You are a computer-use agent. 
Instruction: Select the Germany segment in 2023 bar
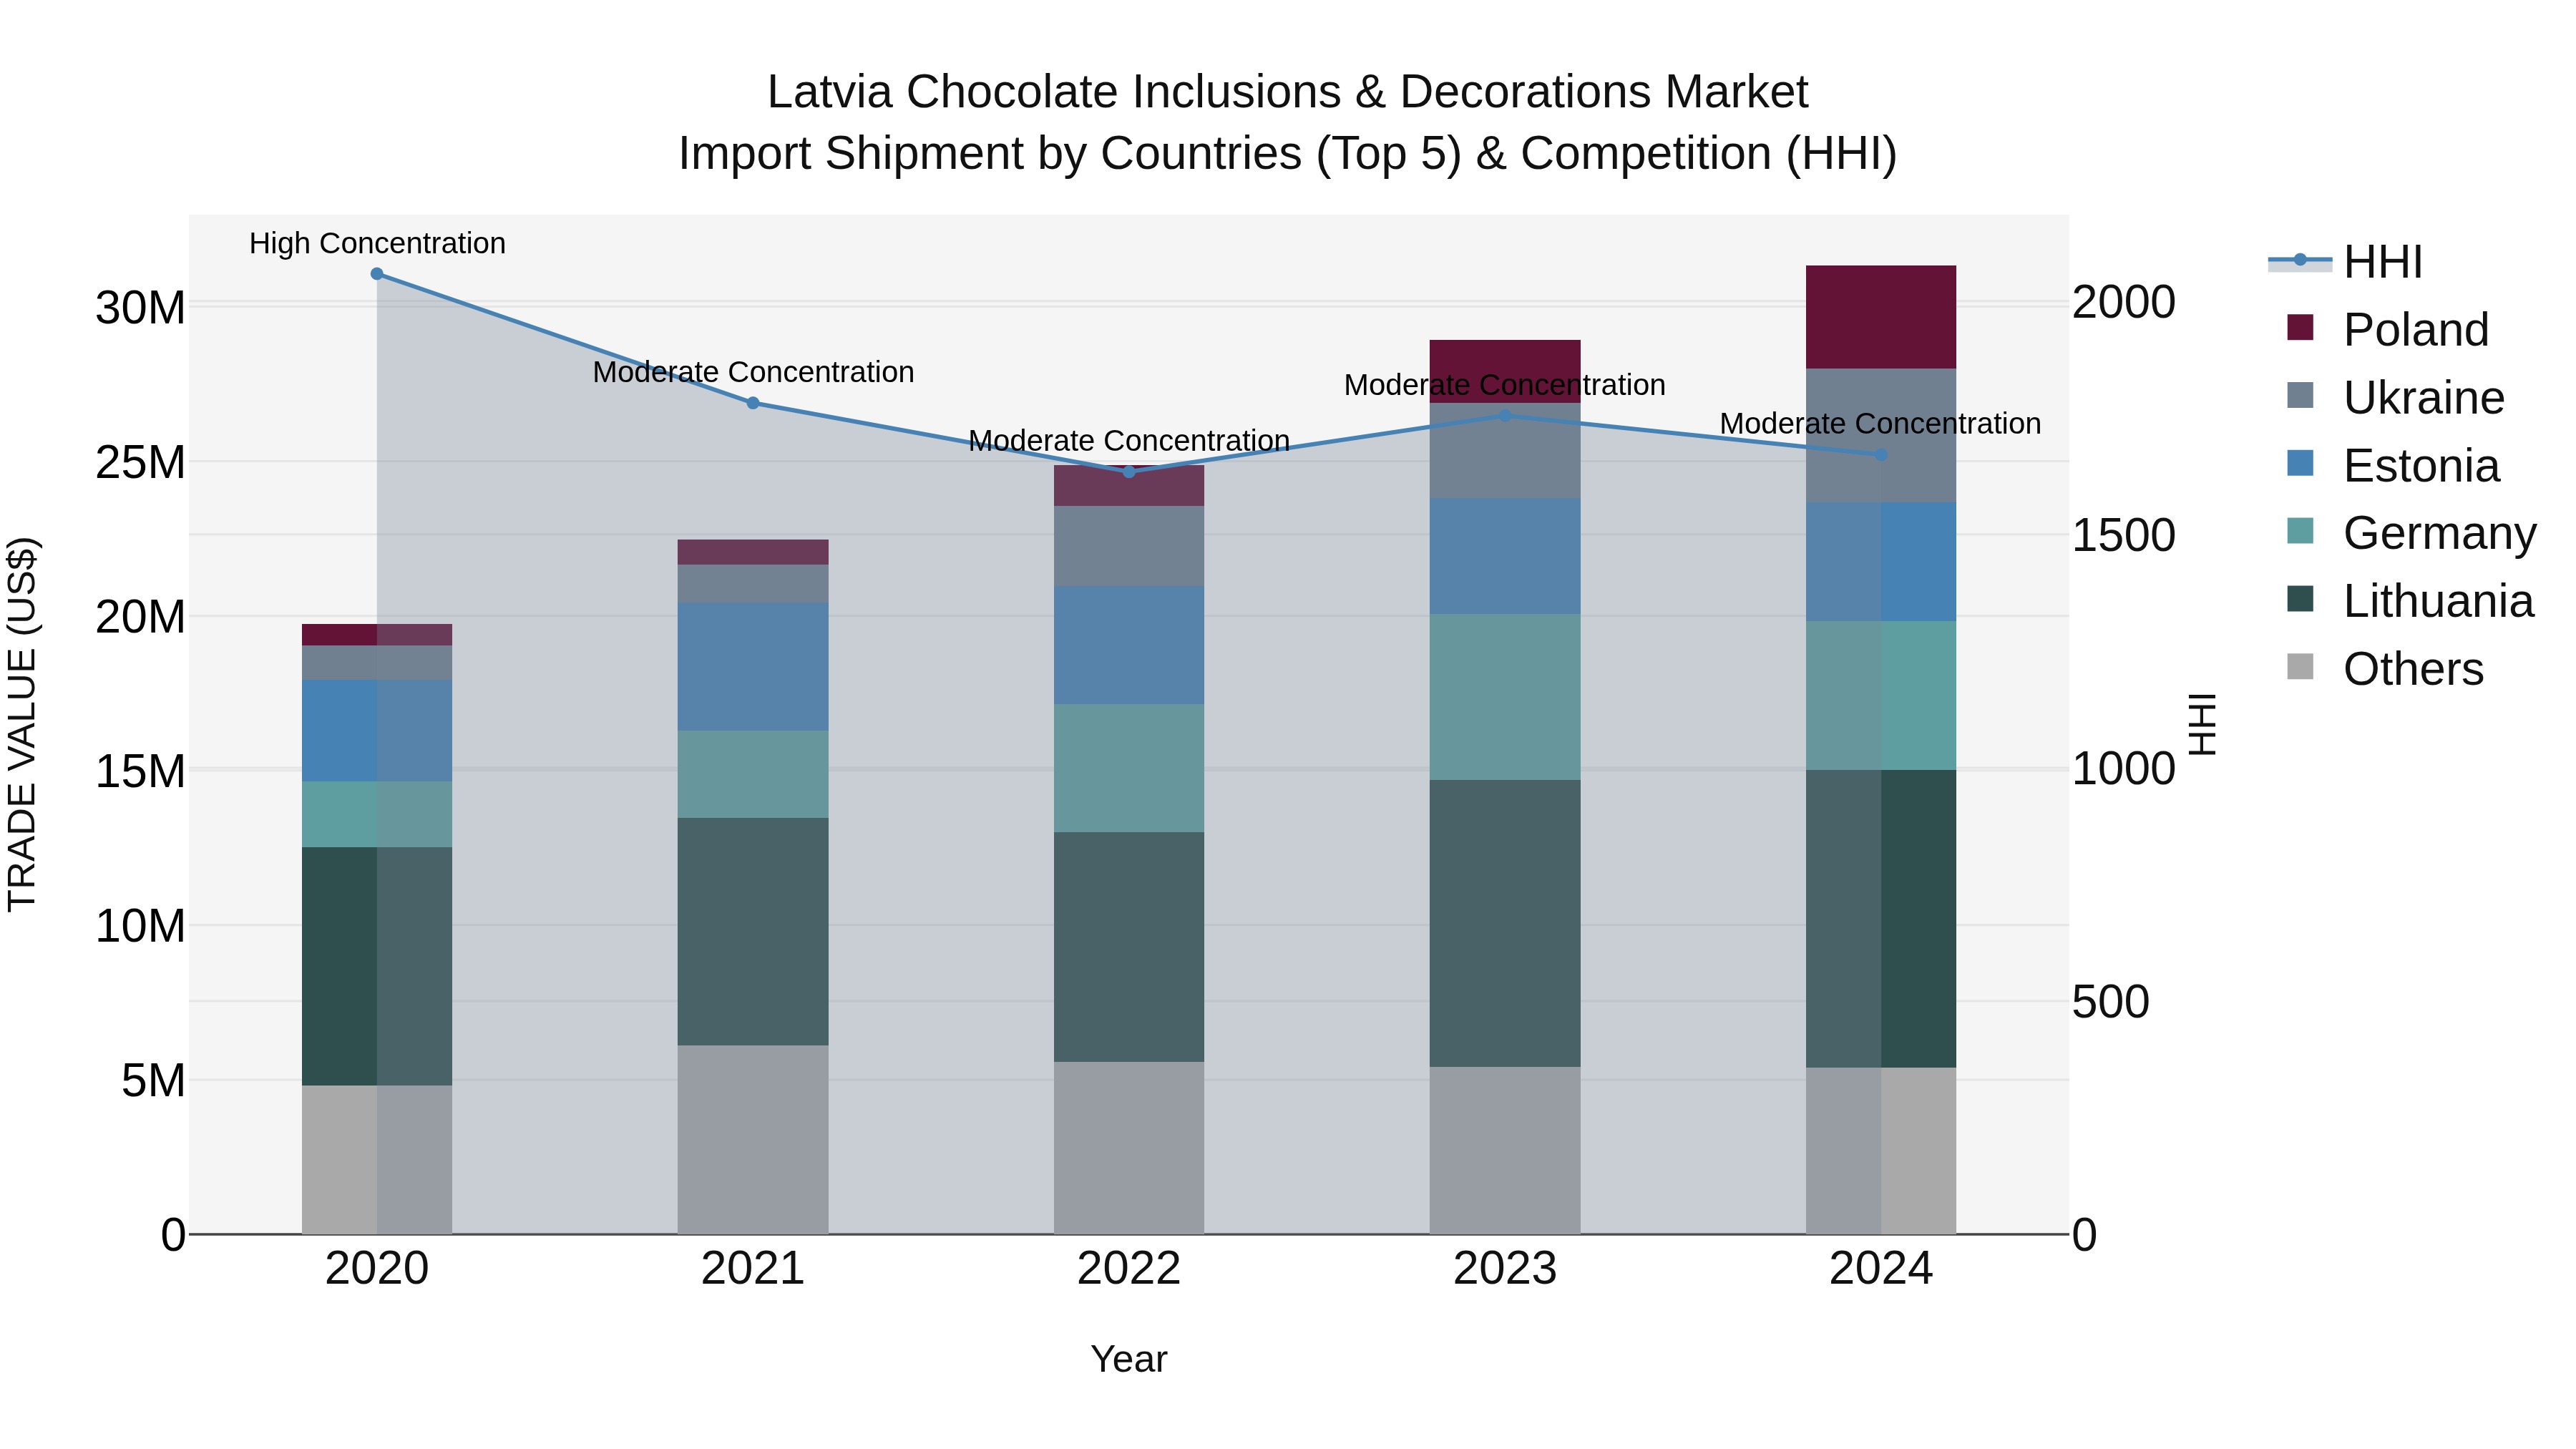[x=1505, y=697]
